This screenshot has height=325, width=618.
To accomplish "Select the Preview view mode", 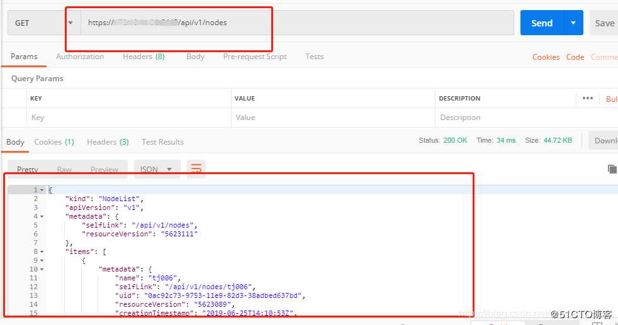I will [x=104, y=170].
